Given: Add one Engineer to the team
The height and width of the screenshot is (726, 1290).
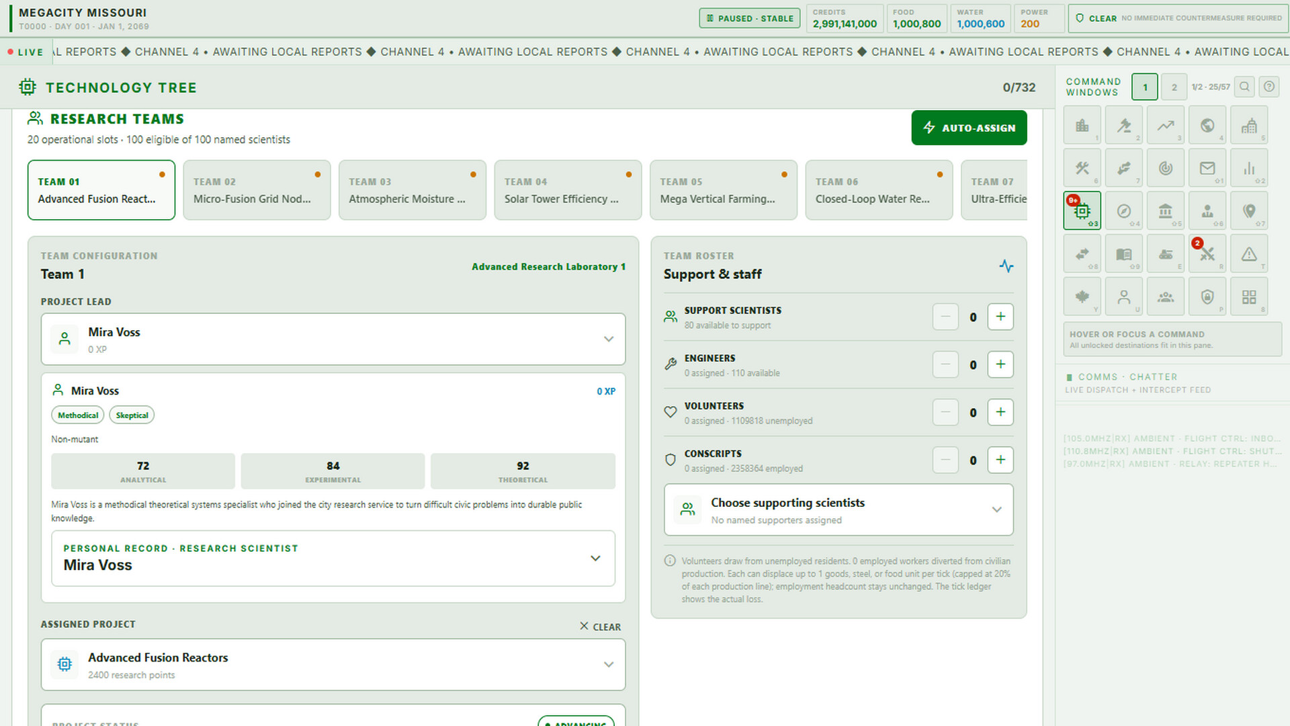Looking at the screenshot, I should click(1000, 364).
